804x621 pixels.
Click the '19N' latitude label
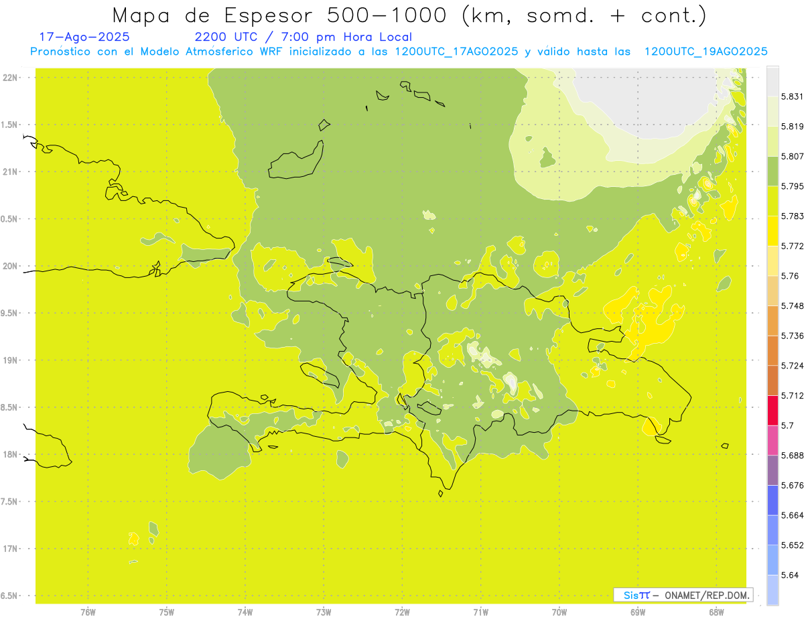[10, 360]
